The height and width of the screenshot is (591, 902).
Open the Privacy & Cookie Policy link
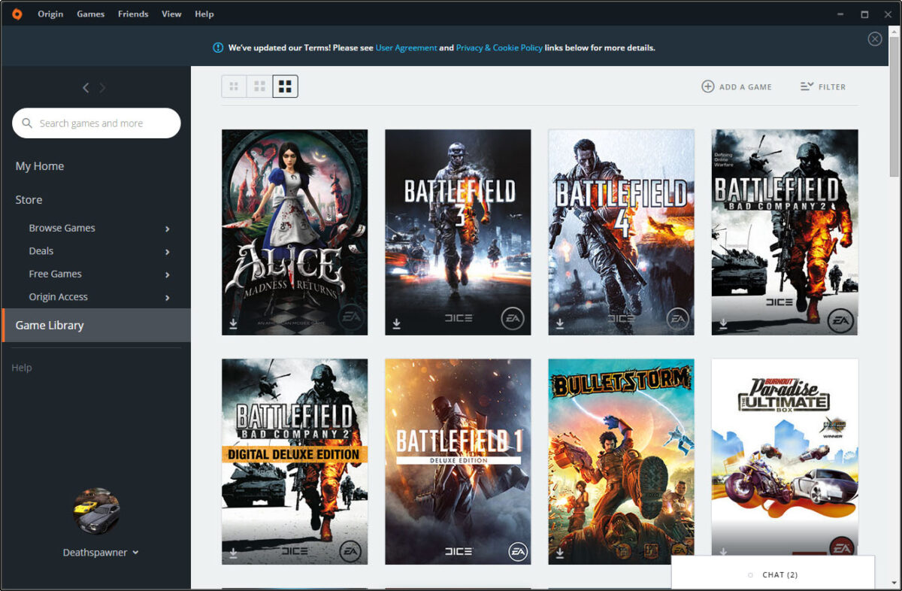click(x=499, y=47)
